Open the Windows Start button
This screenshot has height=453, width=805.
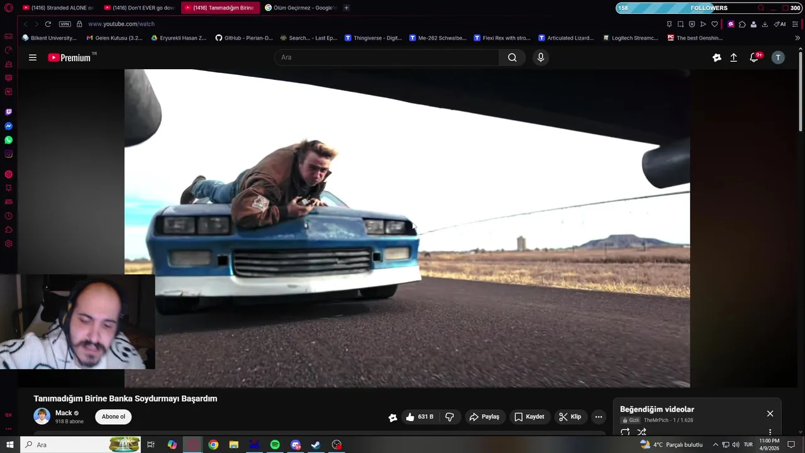coord(9,445)
